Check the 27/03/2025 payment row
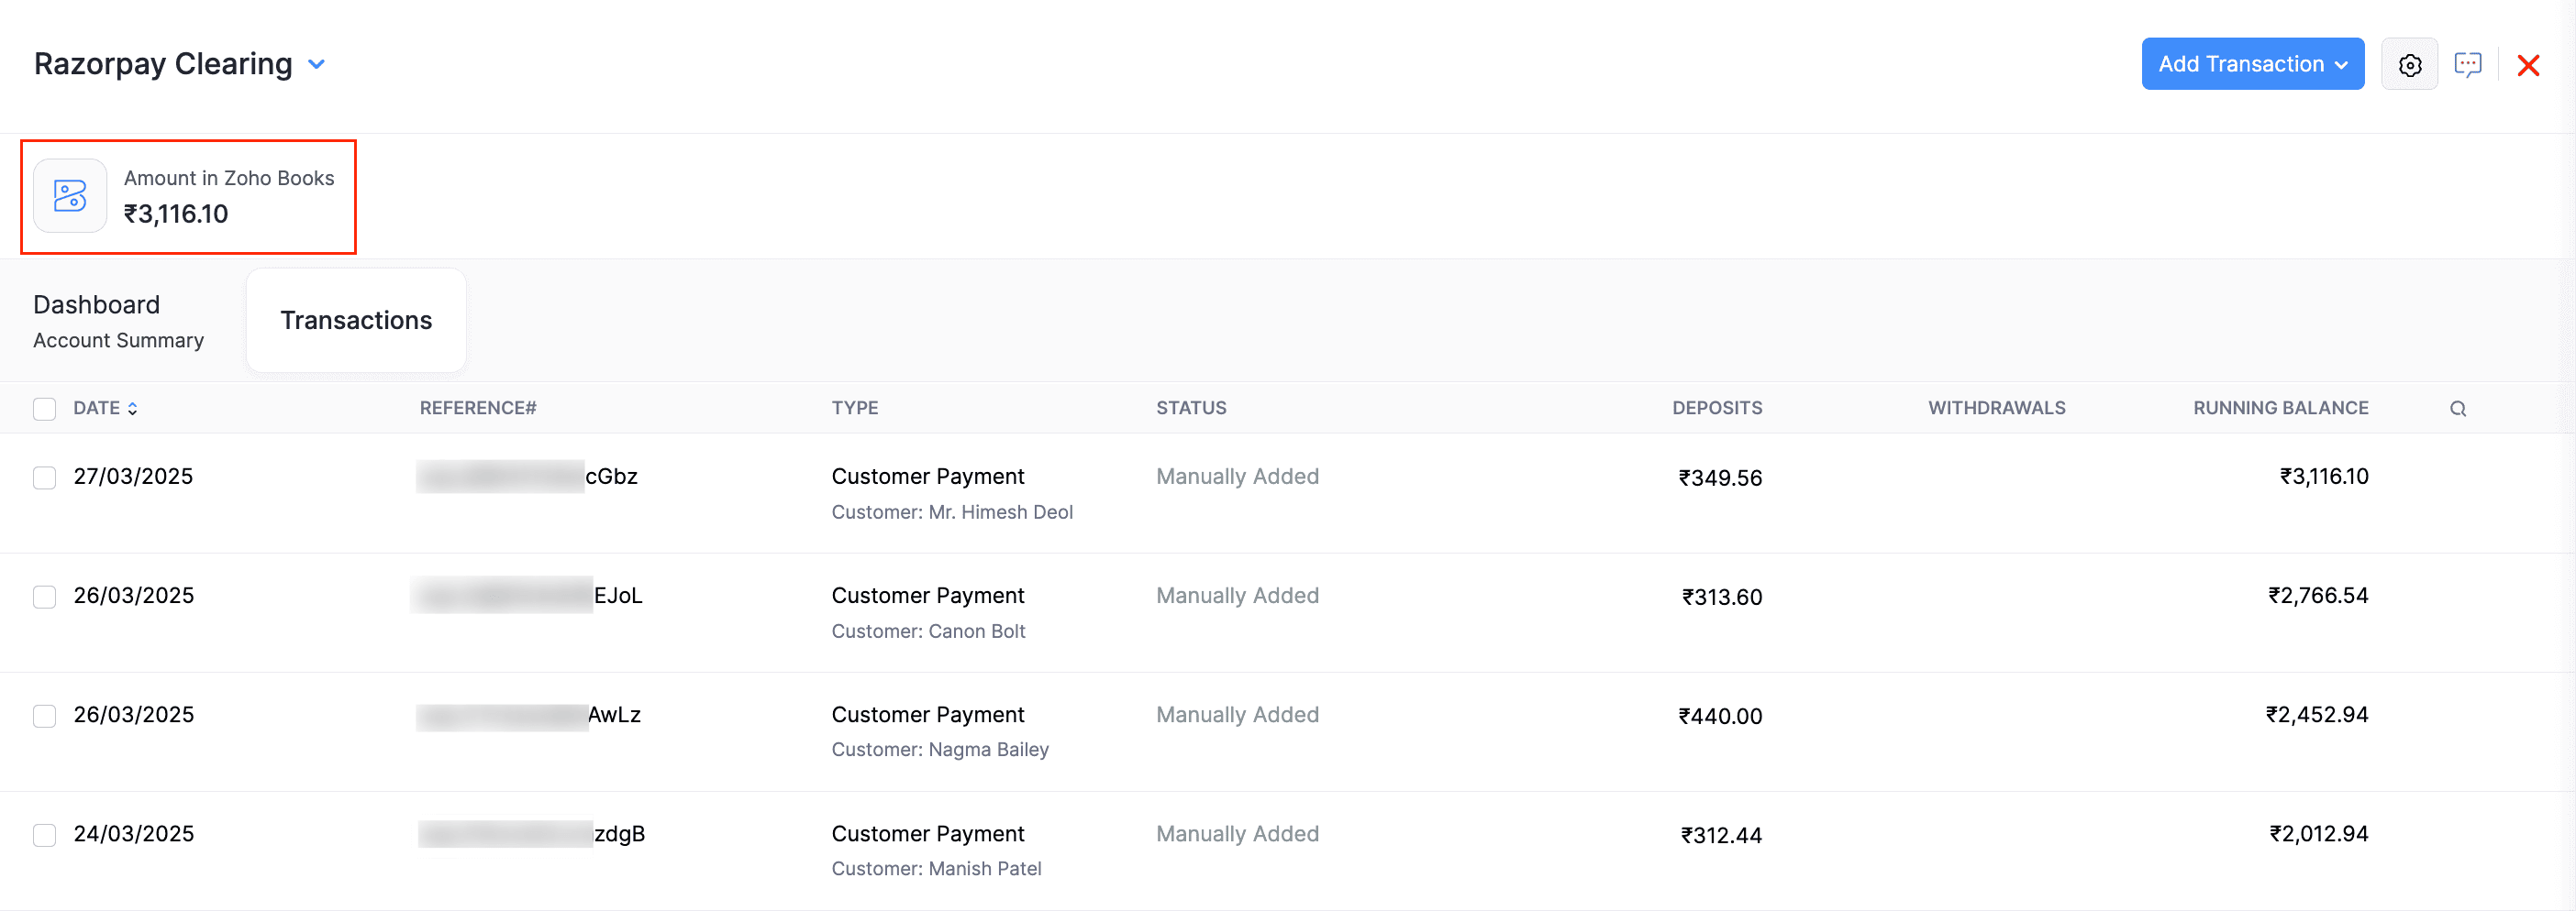The height and width of the screenshot is (911, 2576). tap(44, 477)
